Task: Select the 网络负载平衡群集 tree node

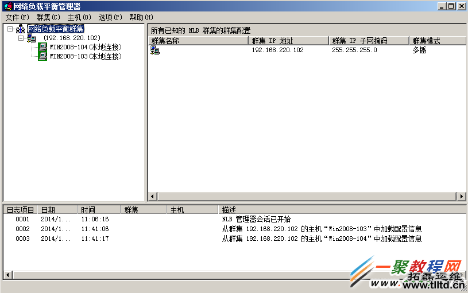Action: pos(56,29)
